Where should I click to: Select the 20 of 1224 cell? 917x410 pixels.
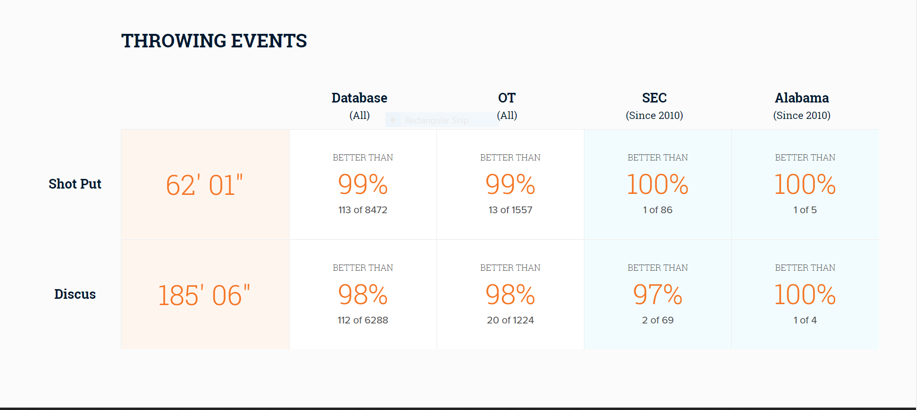click(x=510, y=320)
